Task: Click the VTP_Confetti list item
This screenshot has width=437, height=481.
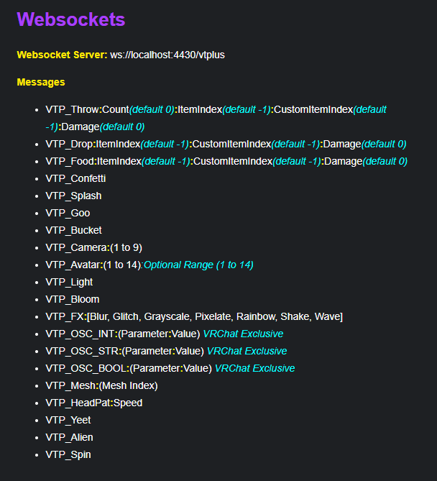Action: [x=75, y=178]
